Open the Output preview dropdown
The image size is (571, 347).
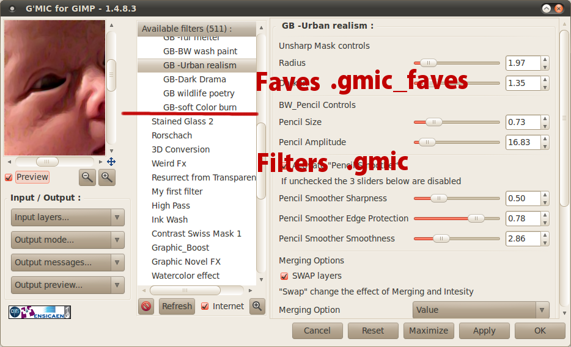(x=68, y=285)
